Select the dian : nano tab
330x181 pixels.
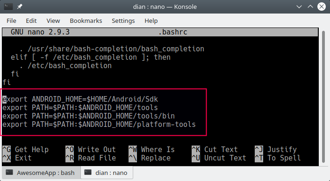click(x=107, y=173)
